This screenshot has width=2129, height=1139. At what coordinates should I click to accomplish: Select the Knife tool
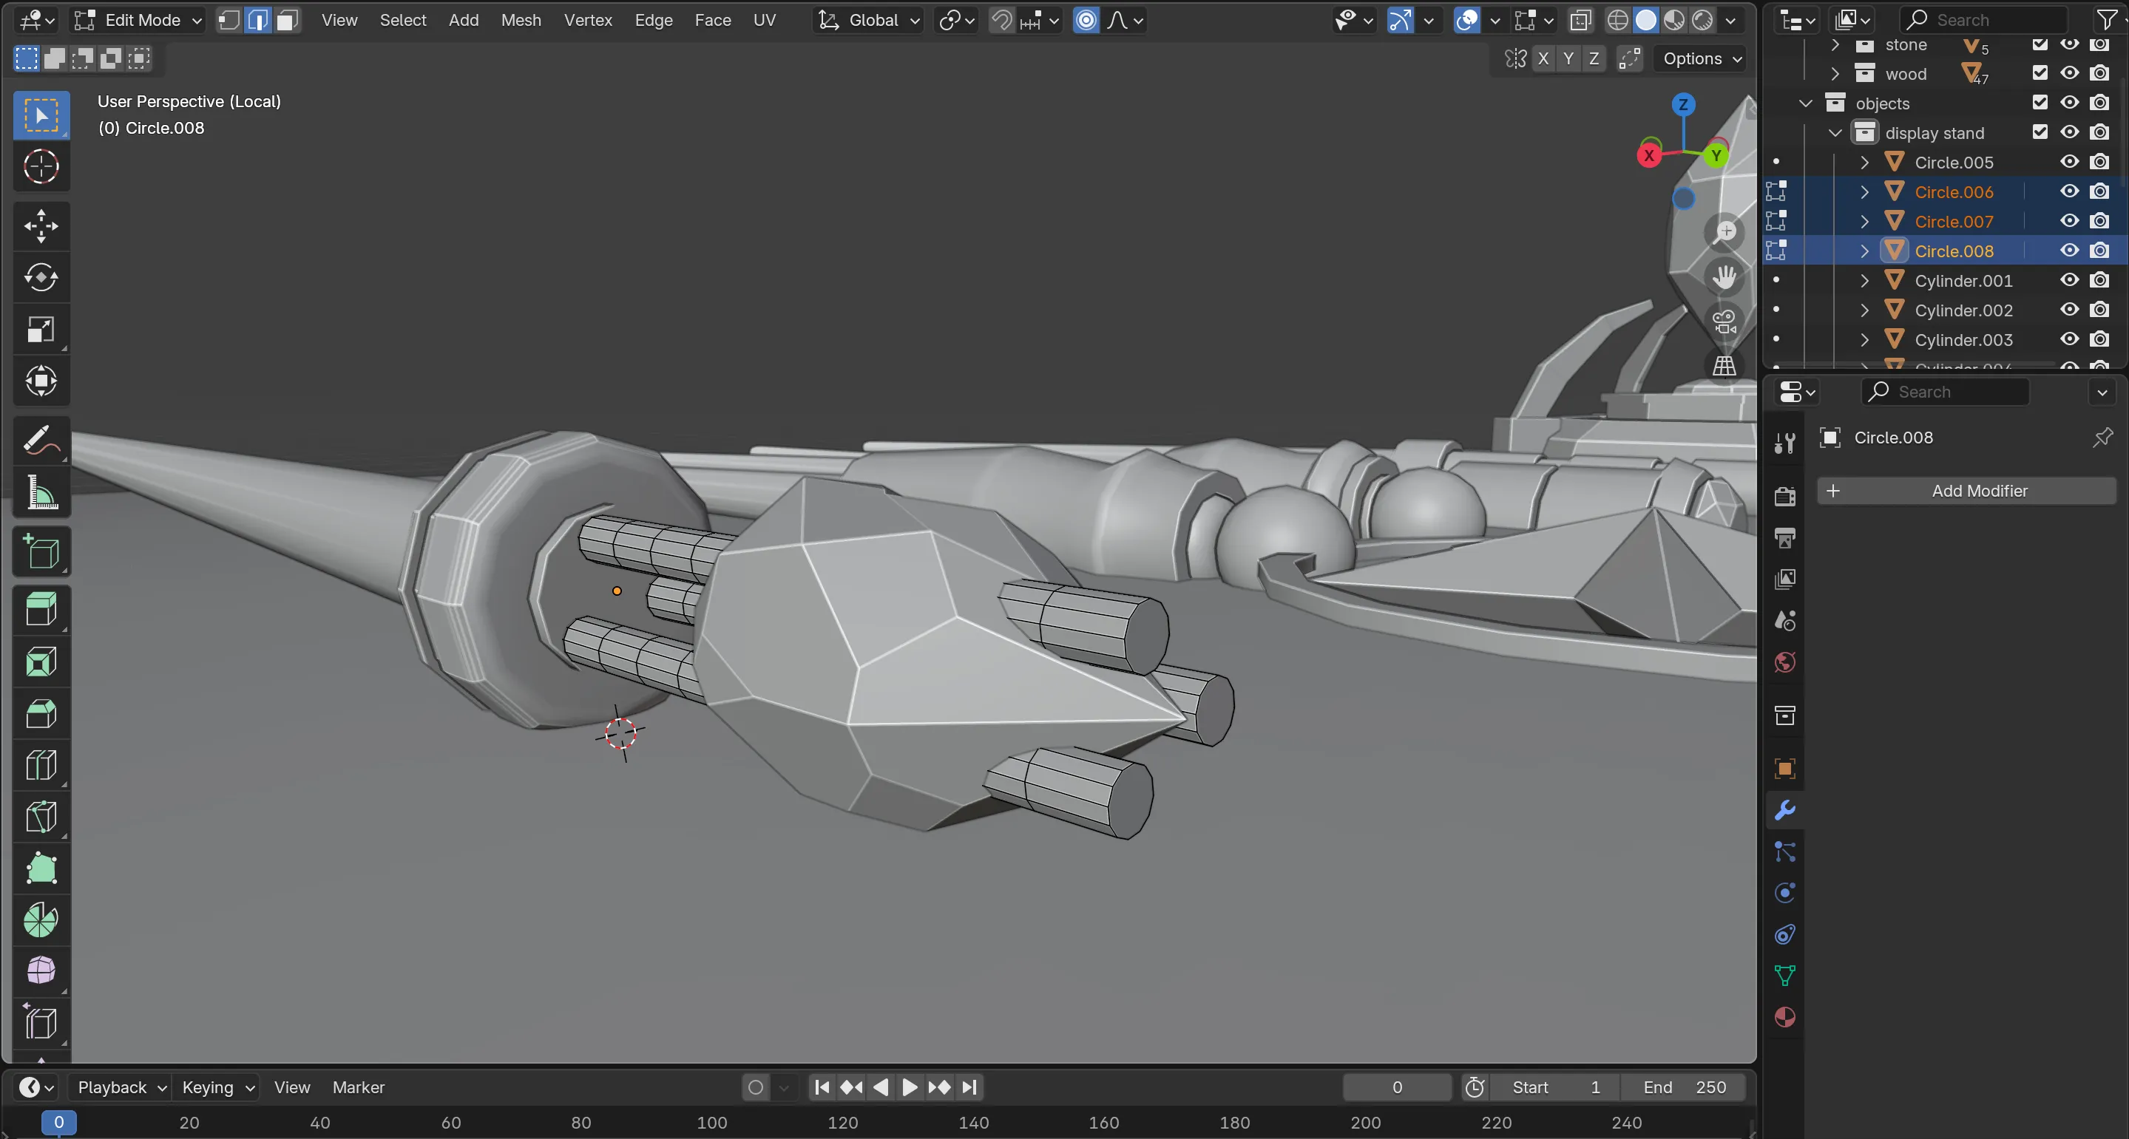pos(41,817)
